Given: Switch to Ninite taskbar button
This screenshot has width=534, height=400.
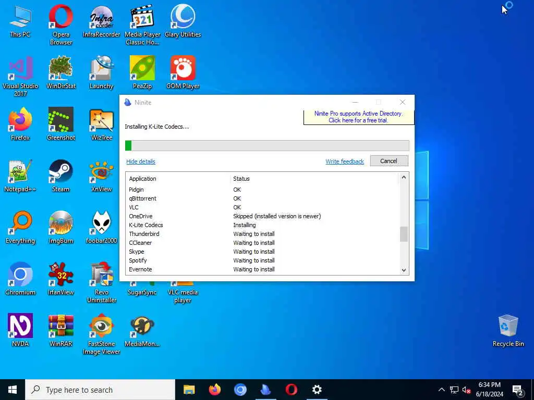Looking at the screenshot, I should tap(265, 390).
